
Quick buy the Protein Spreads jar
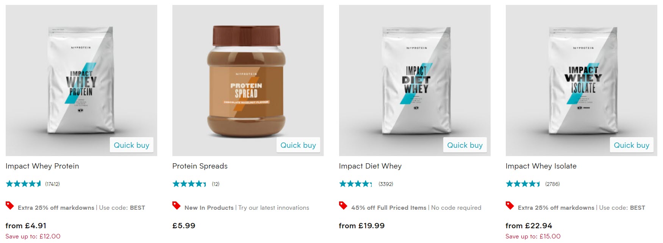tap(298, 145)
